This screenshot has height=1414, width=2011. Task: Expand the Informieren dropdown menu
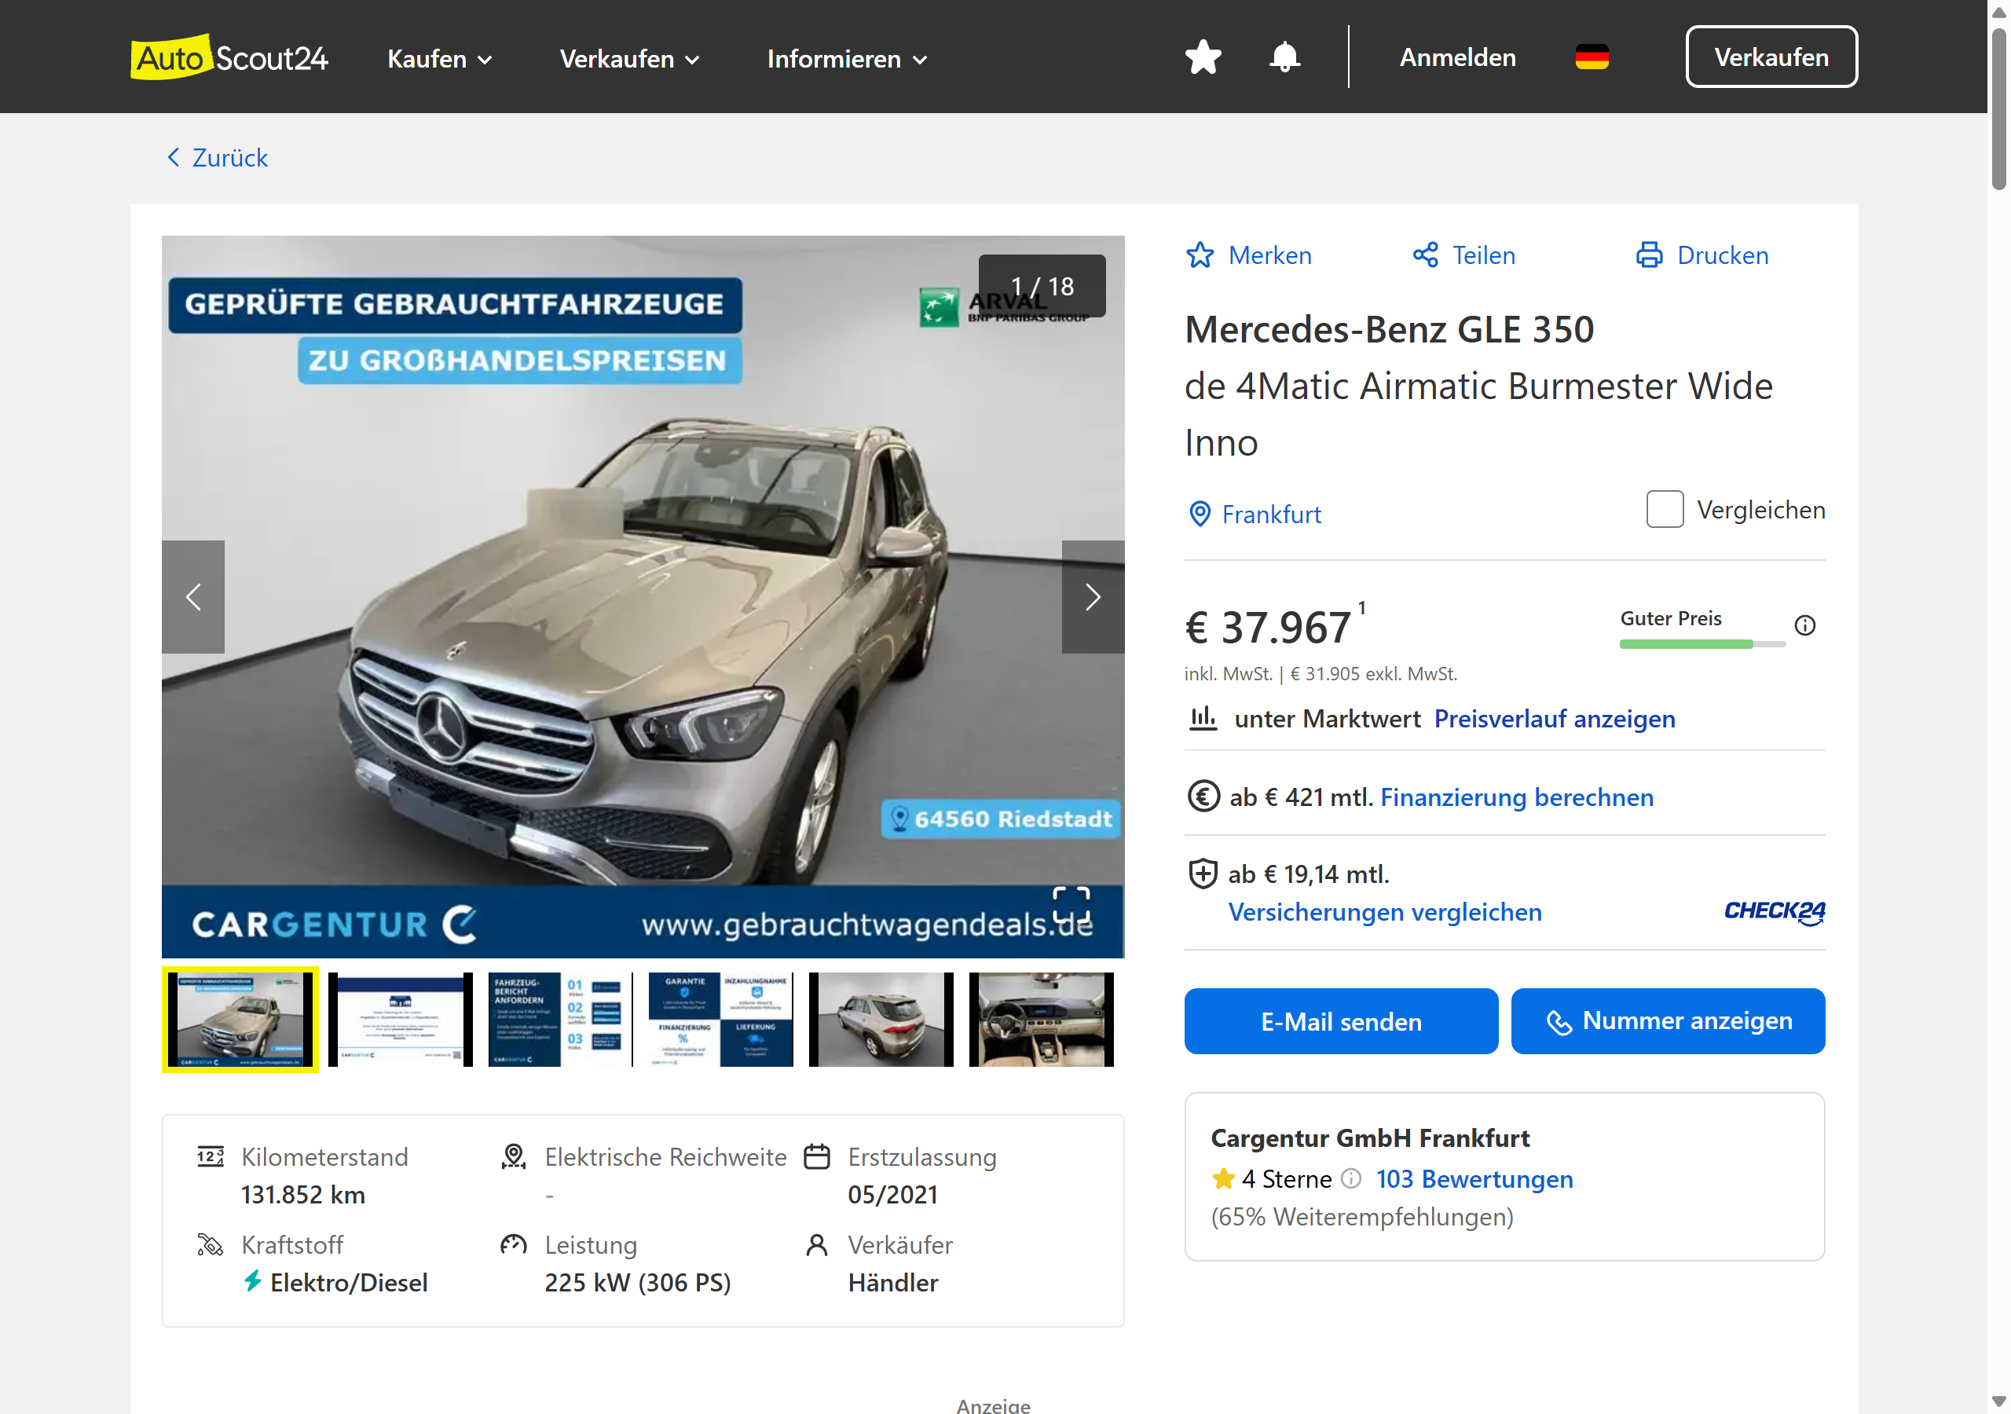click(847, 59)
